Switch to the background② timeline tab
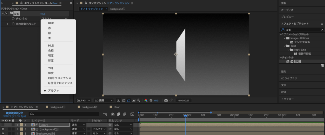This screenshot has width=325, height=135. coord(90,107)
